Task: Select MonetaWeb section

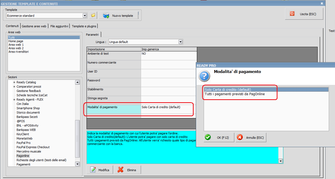Action: (x=24, y=138)
